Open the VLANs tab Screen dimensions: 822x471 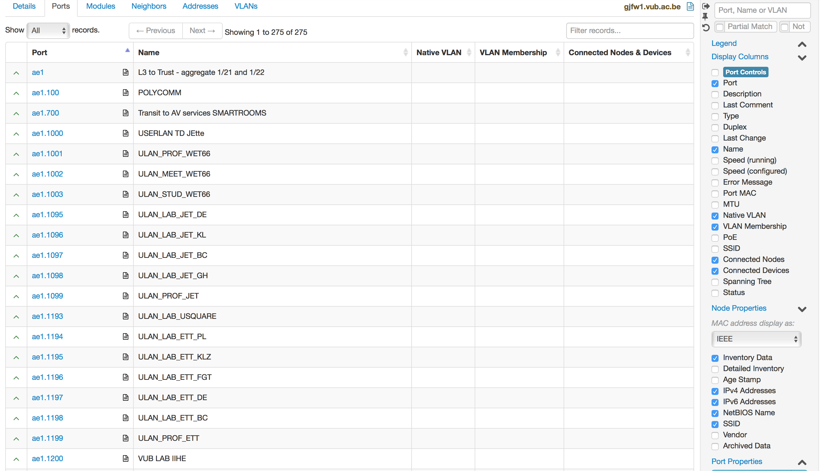click(246, 6)
